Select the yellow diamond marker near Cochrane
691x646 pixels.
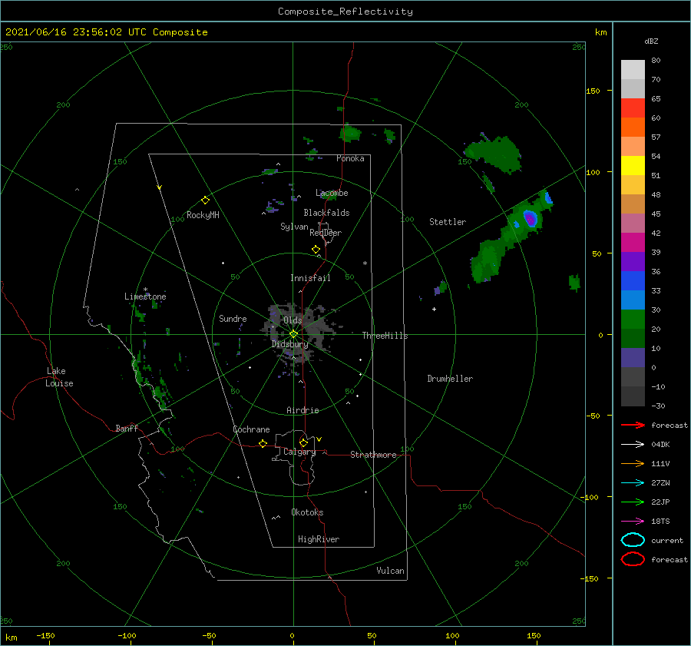(263, 443)
